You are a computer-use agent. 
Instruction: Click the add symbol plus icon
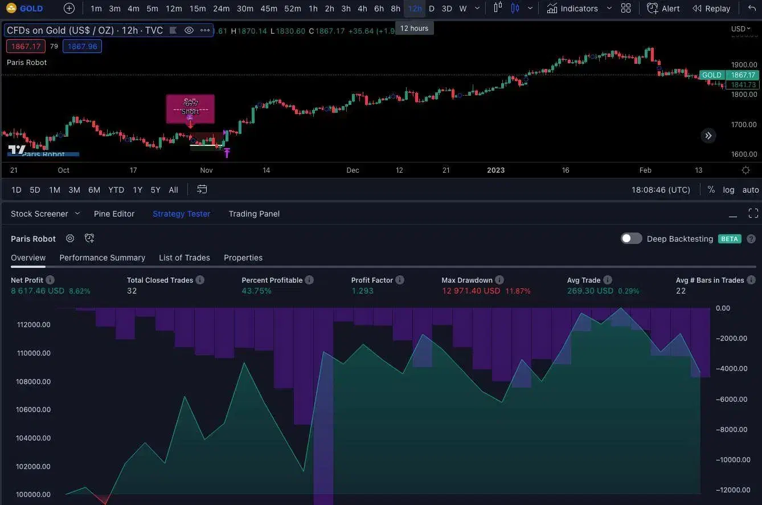pos(69,9)
